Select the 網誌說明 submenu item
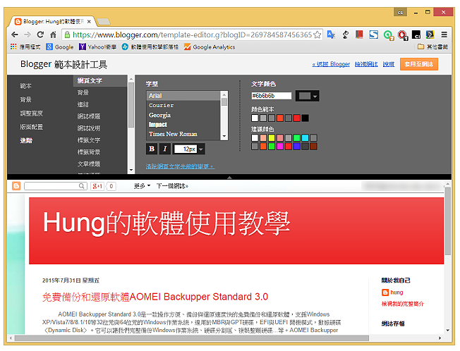460x351 pixels. (x=89, y=128)
